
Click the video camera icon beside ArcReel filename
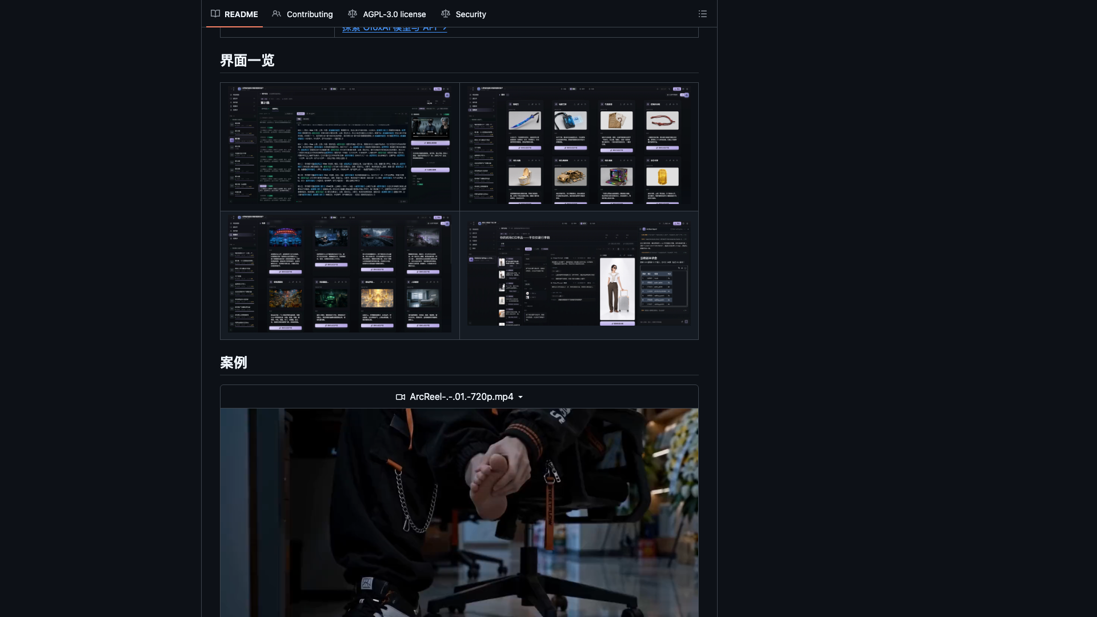401,397
